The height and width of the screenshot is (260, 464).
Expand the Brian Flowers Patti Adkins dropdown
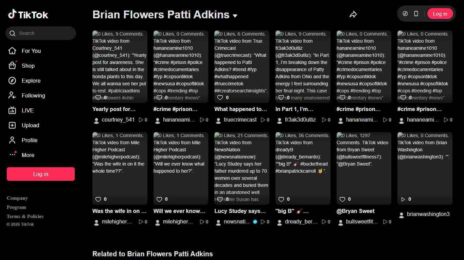tap(235, 16)
